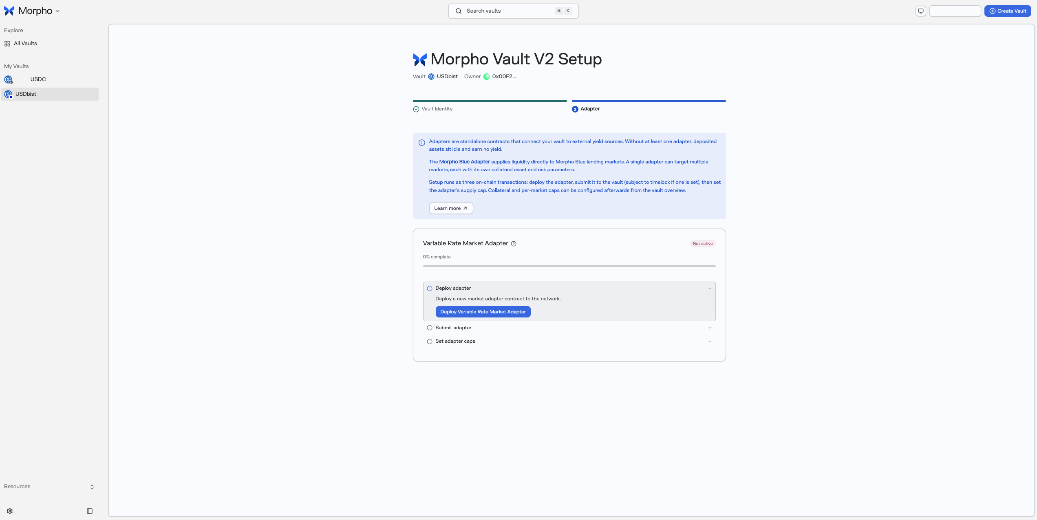Click the monitor display icon in top bar

(x=921, y=11)
